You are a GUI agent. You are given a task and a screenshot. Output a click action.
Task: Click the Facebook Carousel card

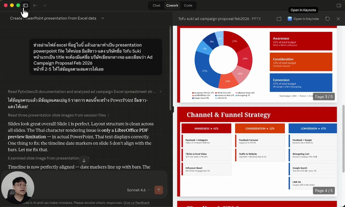coord(260,141)
